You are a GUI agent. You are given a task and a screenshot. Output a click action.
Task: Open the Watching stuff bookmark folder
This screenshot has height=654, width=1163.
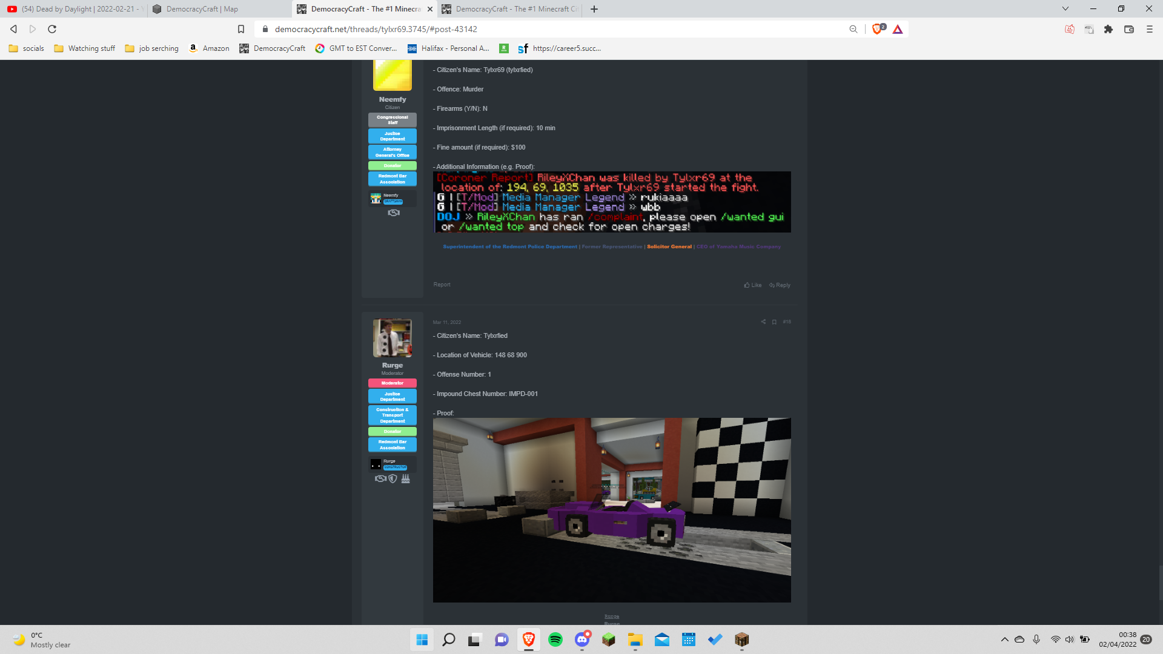pyautogui.click(x=85, y=48)
